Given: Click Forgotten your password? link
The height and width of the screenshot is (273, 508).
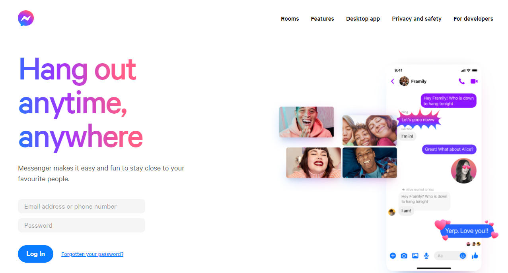Looking at the screenshot, I should [92, 254].
